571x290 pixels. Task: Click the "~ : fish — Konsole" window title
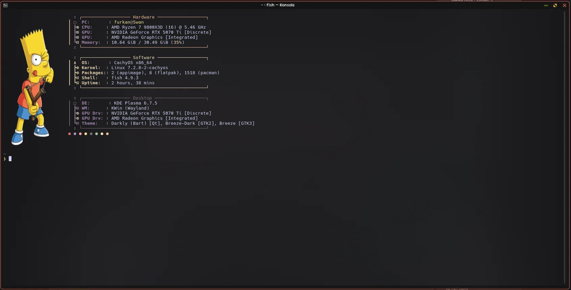click(278, 5)
